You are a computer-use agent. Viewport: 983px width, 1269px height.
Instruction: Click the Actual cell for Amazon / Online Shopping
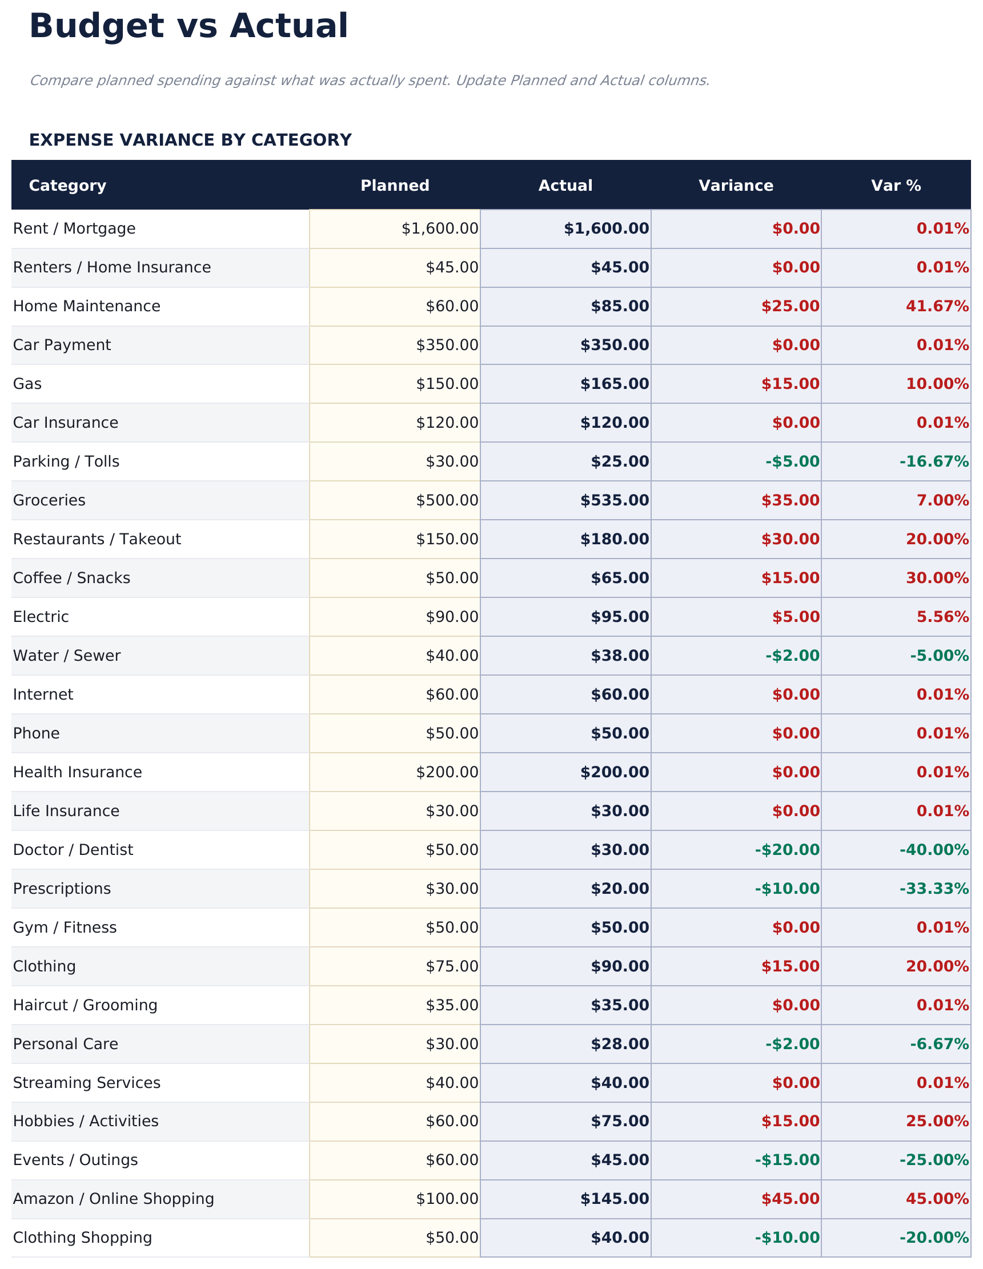[566, 1198]
